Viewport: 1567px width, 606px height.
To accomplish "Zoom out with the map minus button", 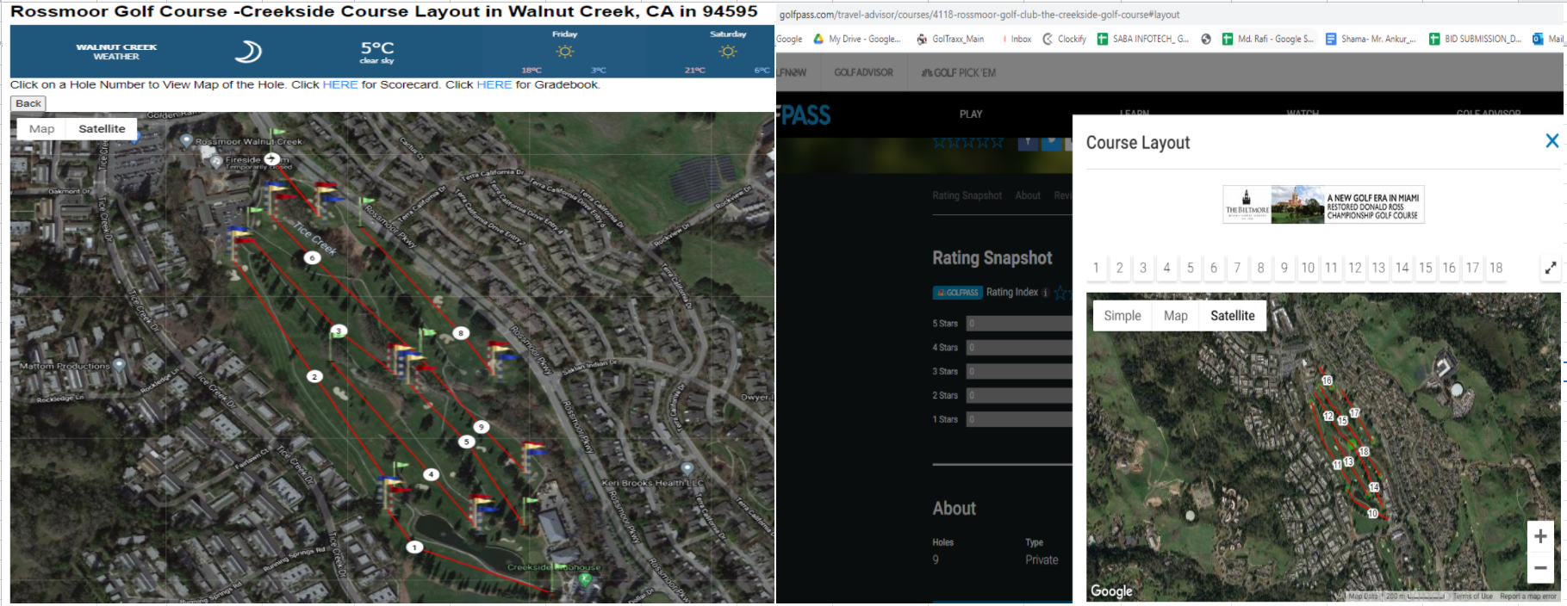I will tap(1540, 567).
